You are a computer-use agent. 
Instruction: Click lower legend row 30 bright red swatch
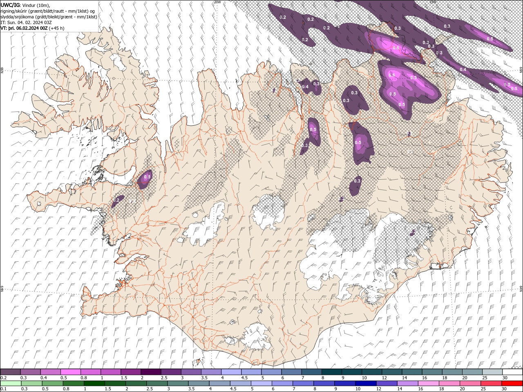click(512, 383)
